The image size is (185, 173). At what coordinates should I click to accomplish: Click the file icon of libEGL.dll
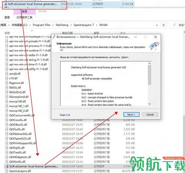point(6,87)
